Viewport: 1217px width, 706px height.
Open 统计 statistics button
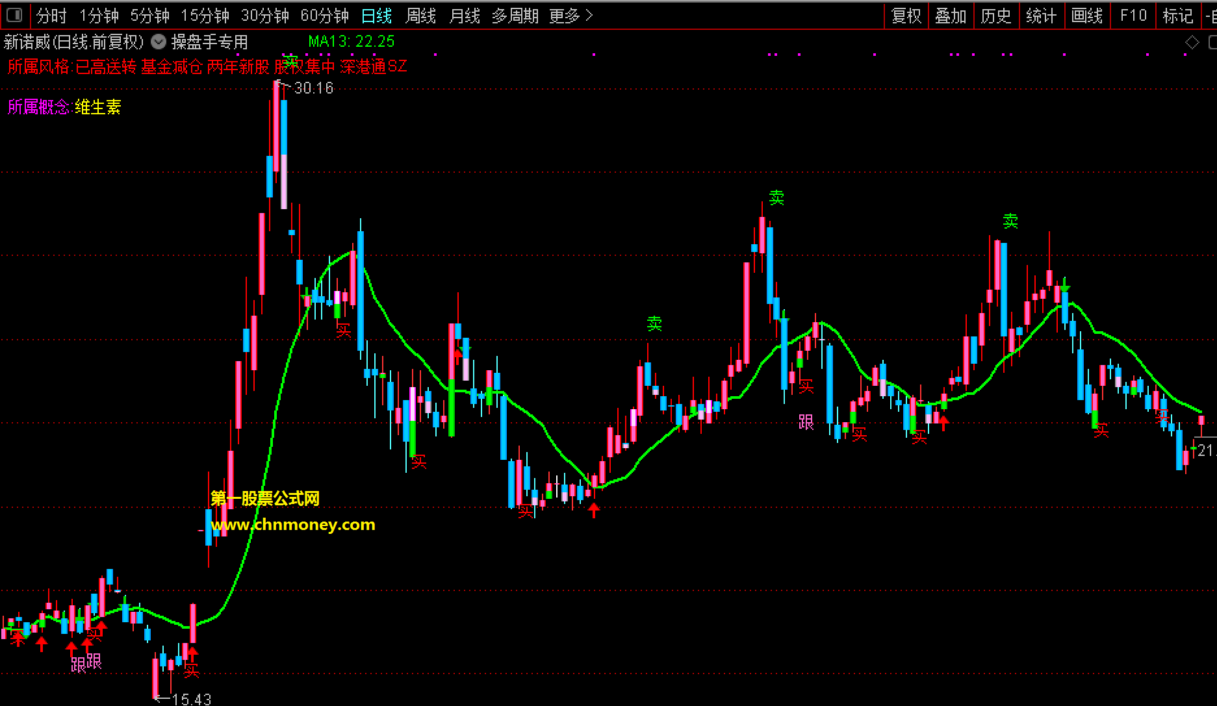point(1042,16)
